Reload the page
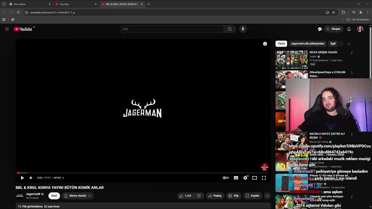The width and height of the screenshot is (372, 209). pyautogui.click(x=18, y=12)
